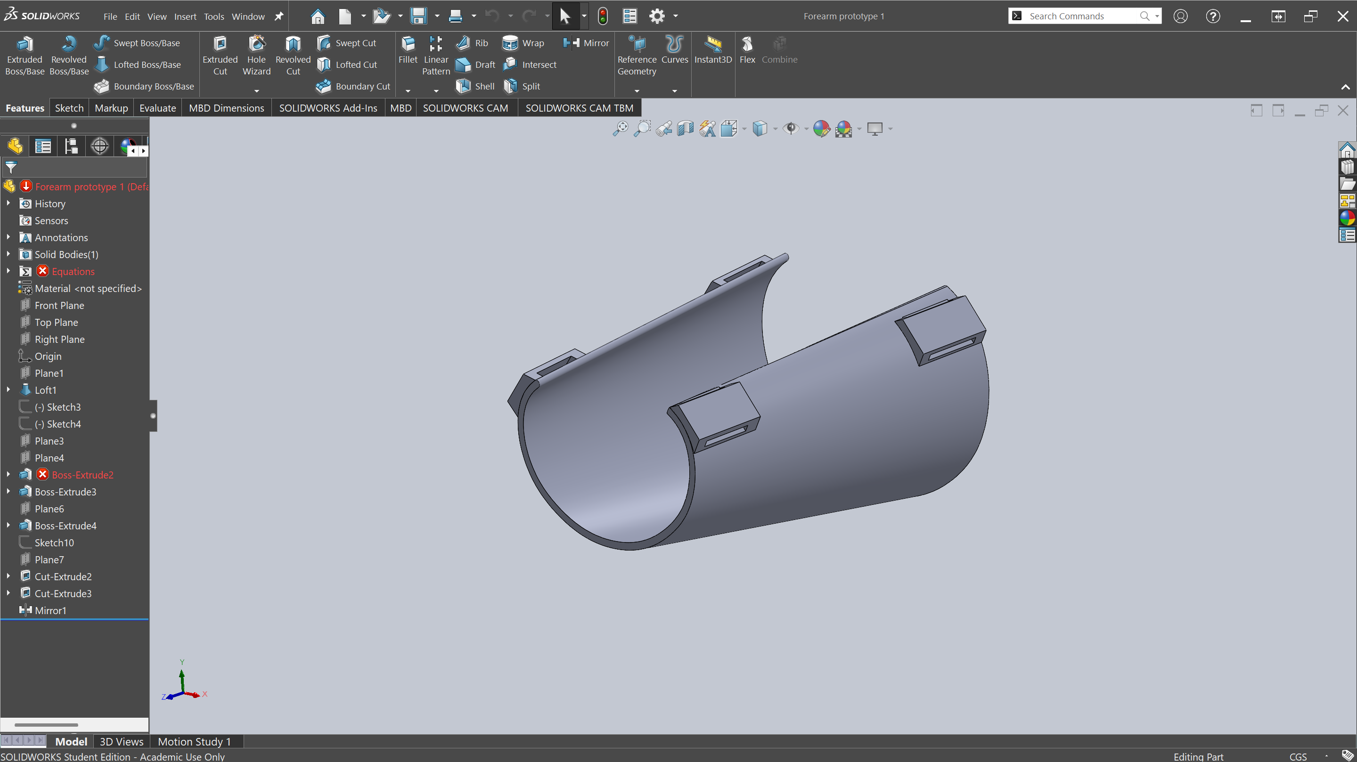
Task: Click the Save toolbar button
Action: (418, 16)
